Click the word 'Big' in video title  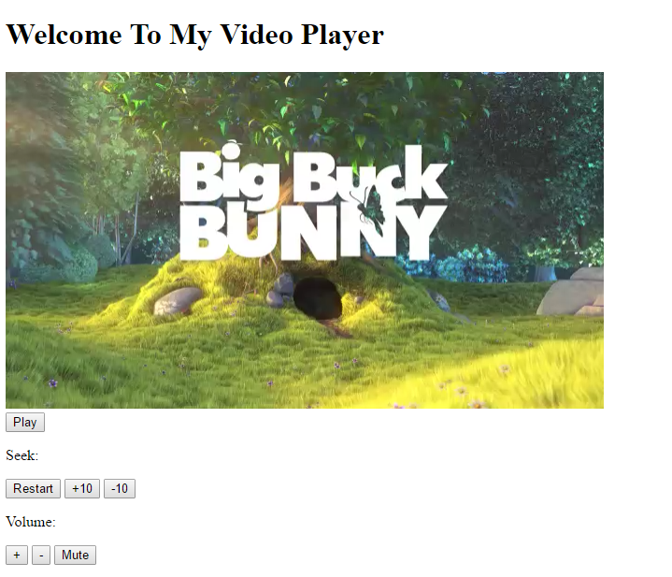(x=229, y=175)
